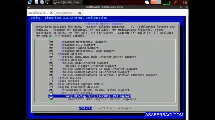Viewport: 215px width, 120px height.
Task: Select highlighted "Early DECchip Tulip (dc2104x) PCI support"
Action: pos(90,96)
